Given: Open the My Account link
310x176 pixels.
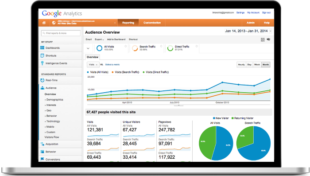Looking at the screenshot, I should pos(253,12).
